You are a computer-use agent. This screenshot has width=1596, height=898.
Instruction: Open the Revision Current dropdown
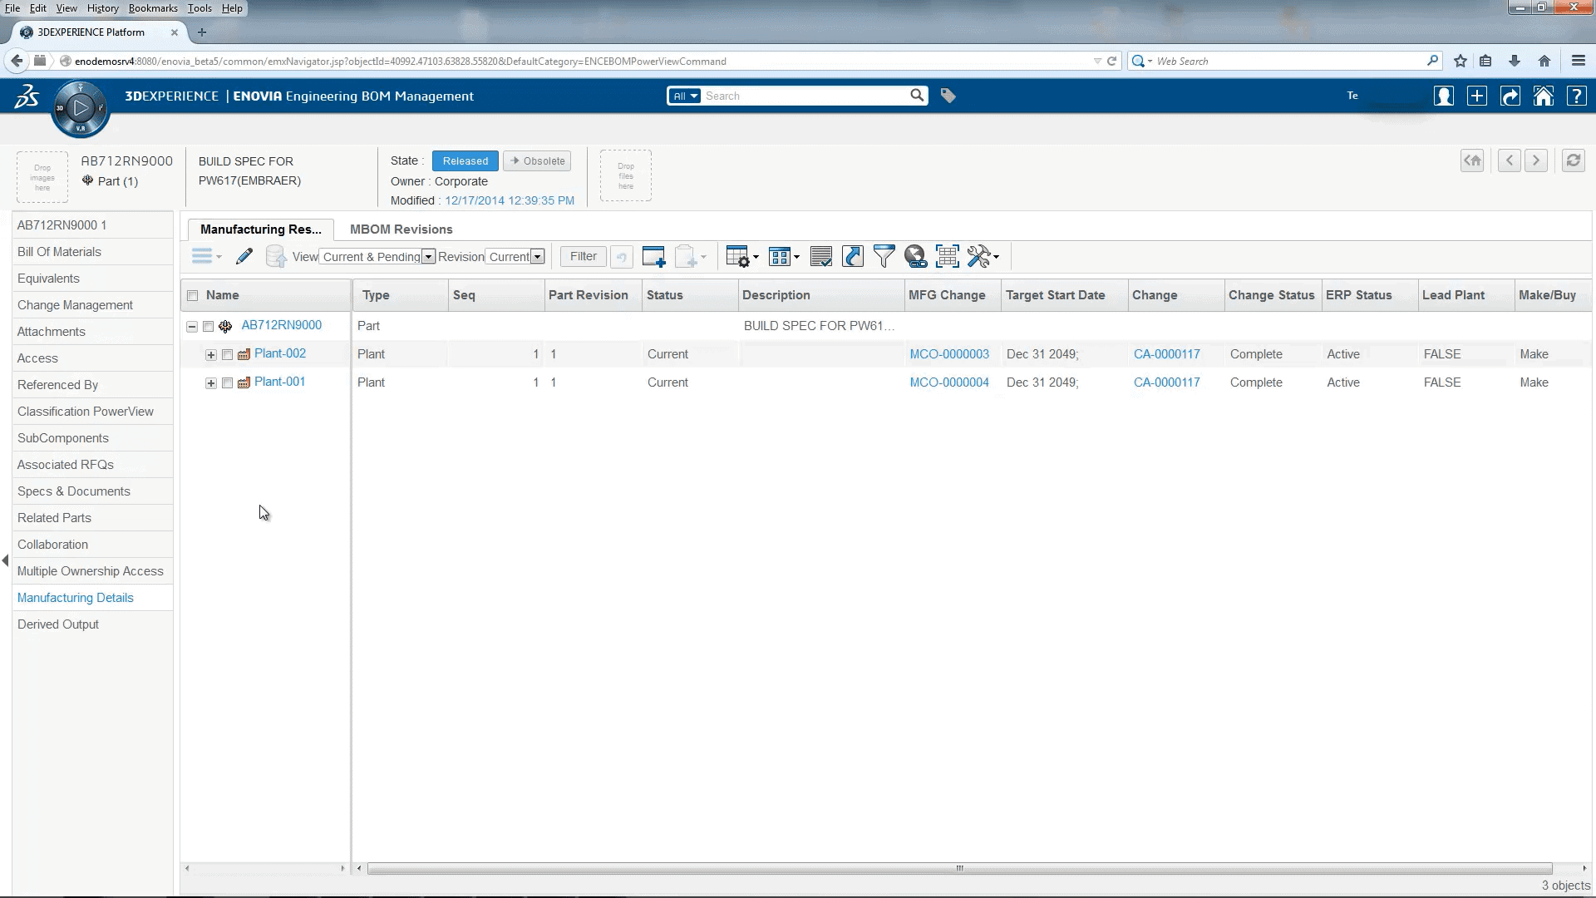[x=515, y=257]
